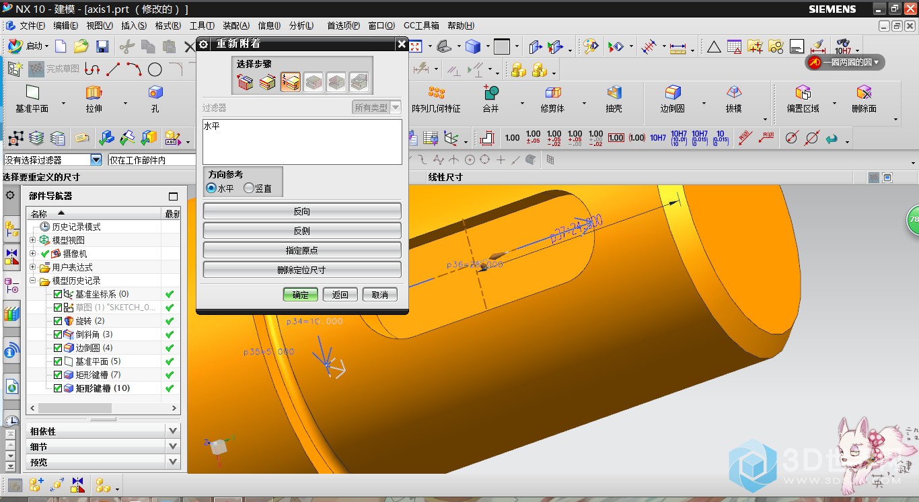Click the 确定 button

click(x=301, y=295)
